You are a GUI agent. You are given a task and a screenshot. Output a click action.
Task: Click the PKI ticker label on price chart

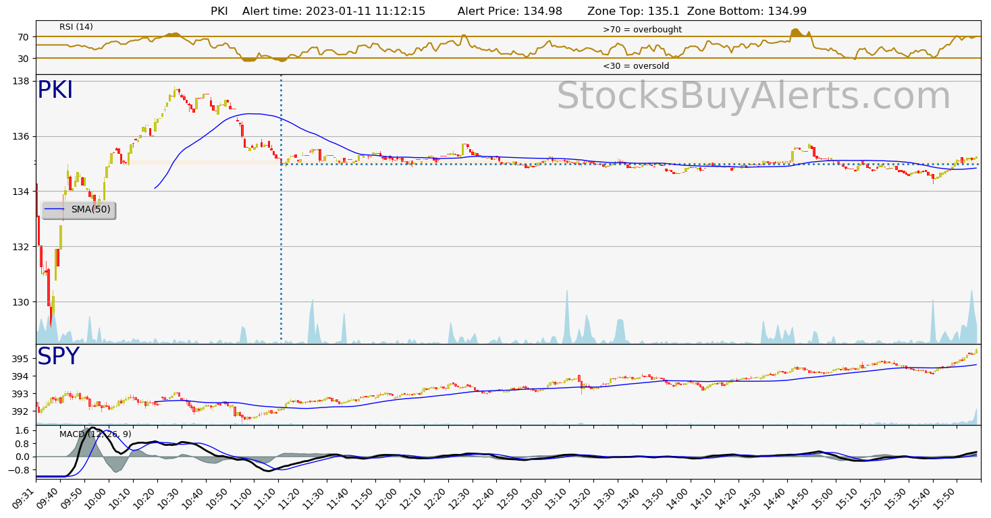click(55, 90)
